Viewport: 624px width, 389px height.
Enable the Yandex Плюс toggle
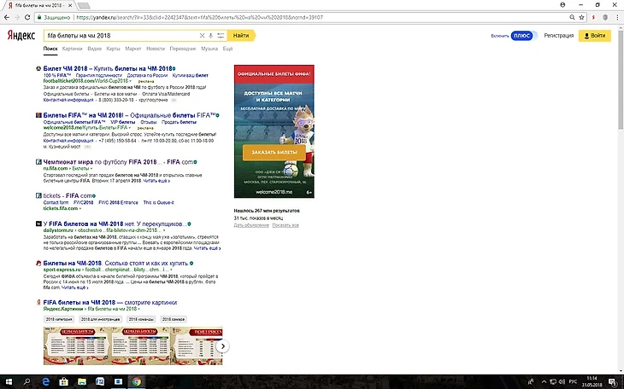pyautogui.click(x=524, y=36)
